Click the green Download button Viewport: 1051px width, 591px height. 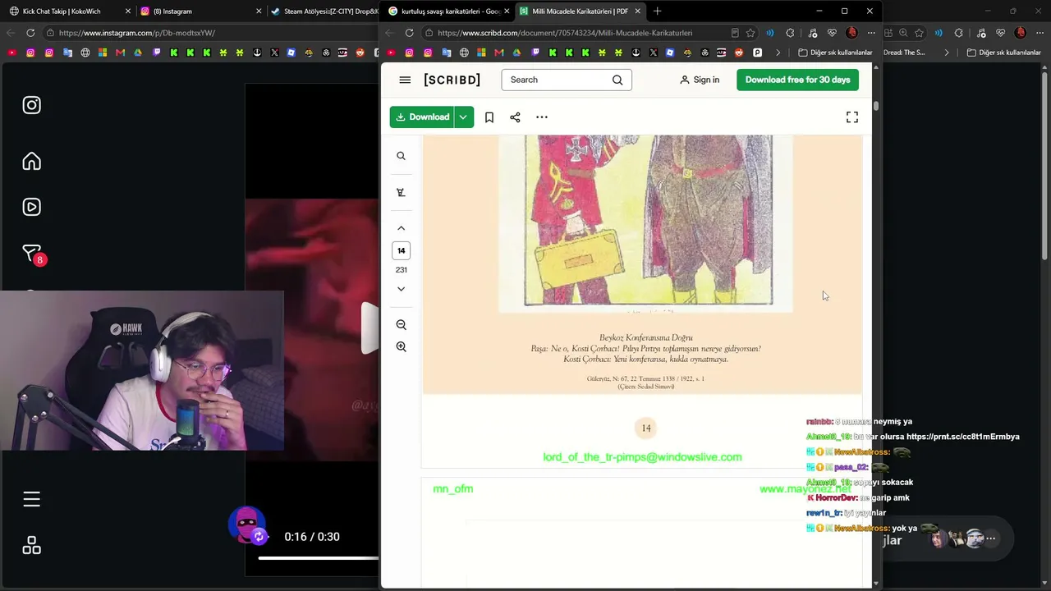pyautogui.click(x=422, y=117)
